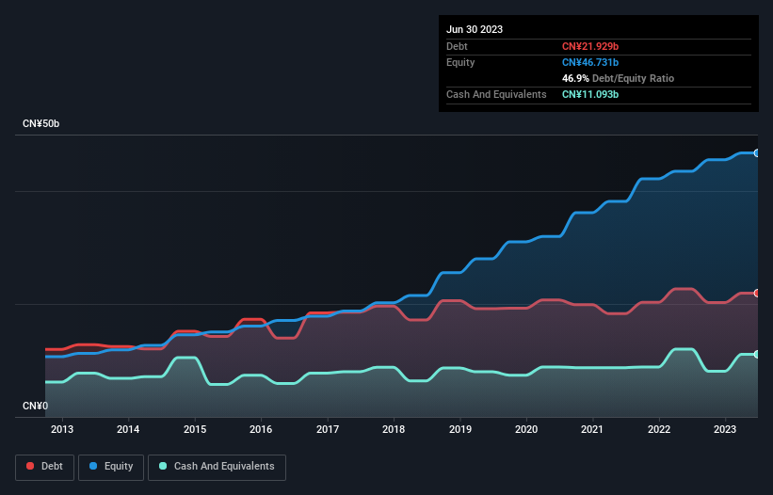
Task: Click the CN¥21.929b debt value
Action: coord(590,46)
